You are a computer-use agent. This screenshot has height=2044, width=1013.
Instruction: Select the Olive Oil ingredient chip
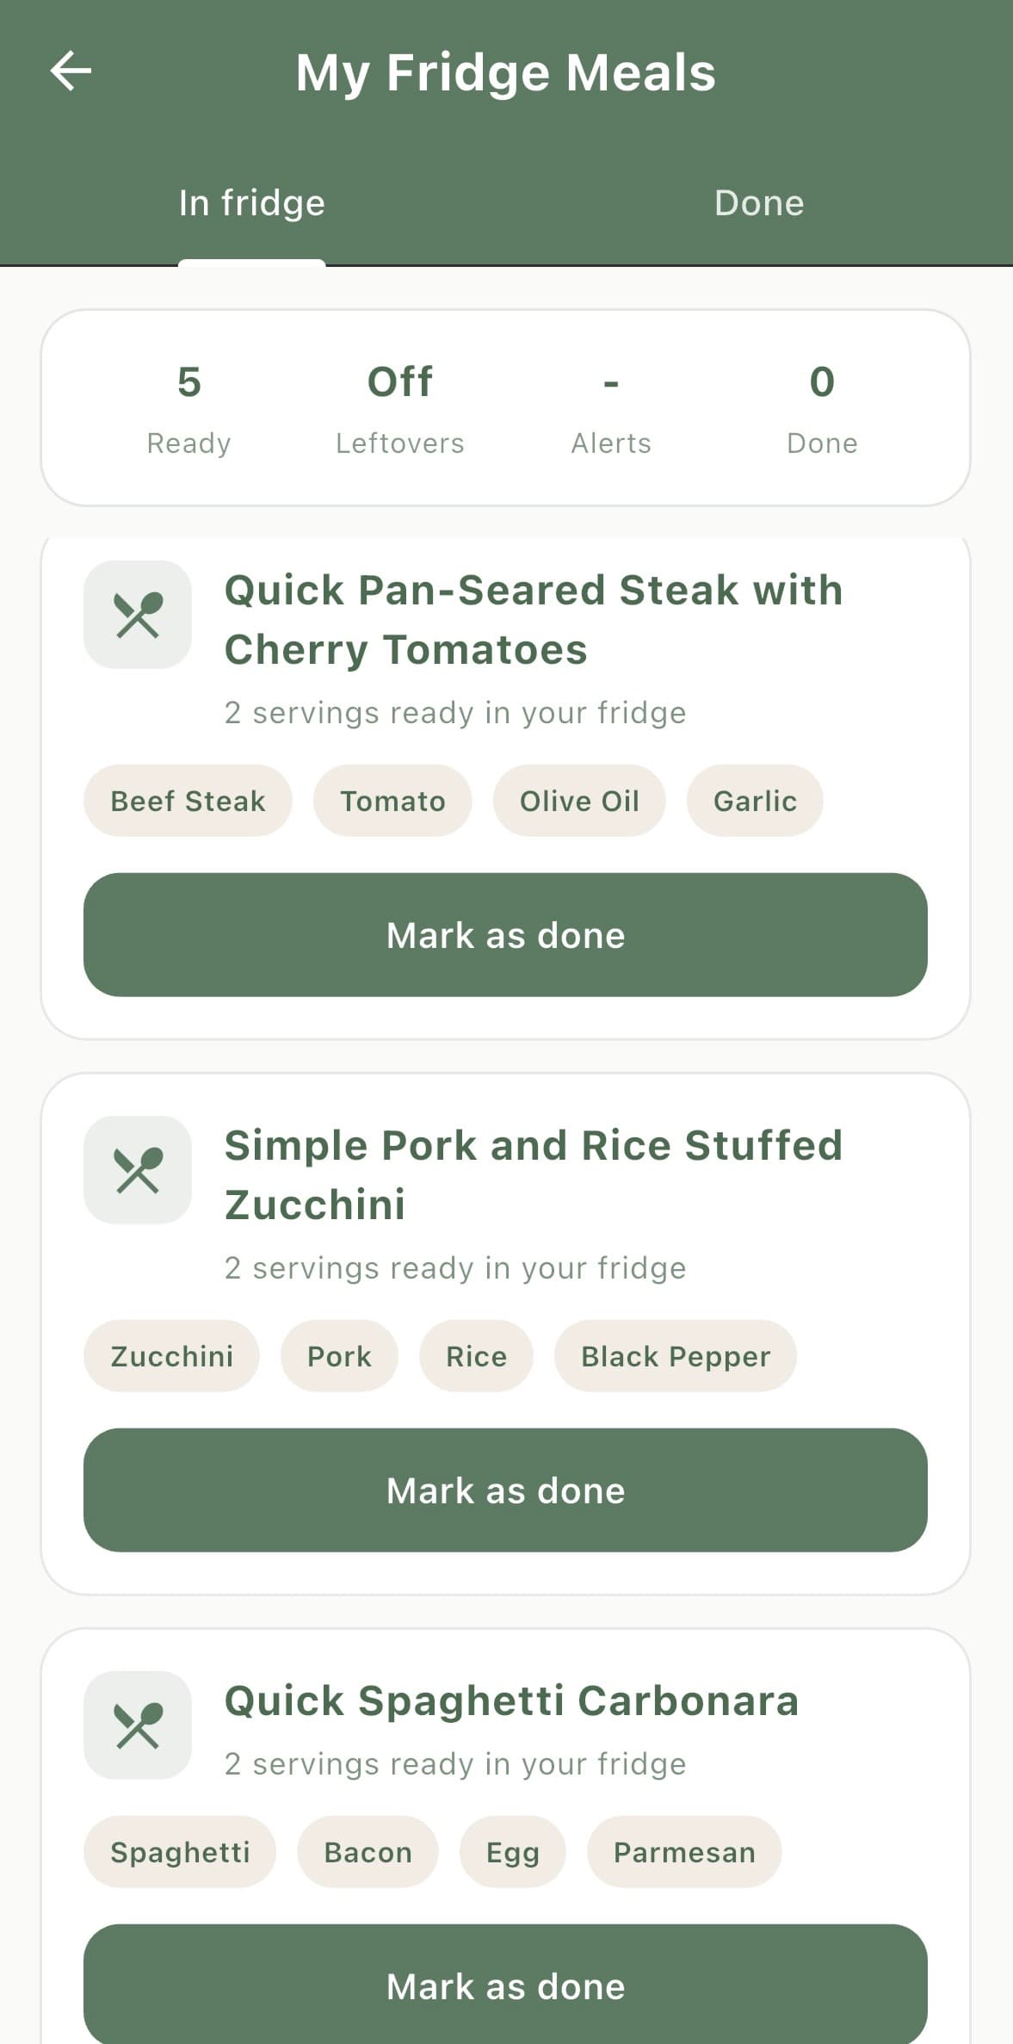pyautogui.click(x=579, y=801)
